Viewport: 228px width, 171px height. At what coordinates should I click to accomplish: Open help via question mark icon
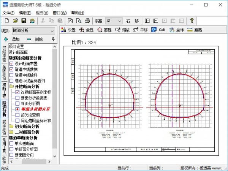(x=192, y=21)
